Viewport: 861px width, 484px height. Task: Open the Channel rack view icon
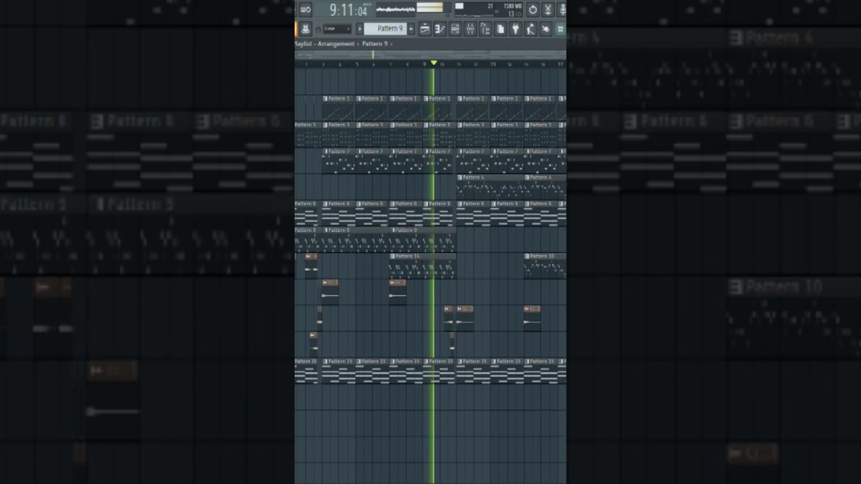point(455,29)
